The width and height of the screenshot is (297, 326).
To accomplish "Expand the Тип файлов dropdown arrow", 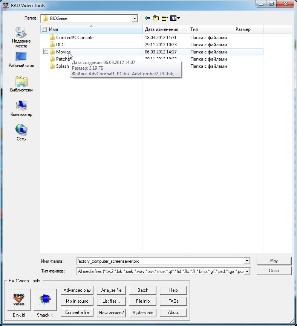I will [247, 271].
